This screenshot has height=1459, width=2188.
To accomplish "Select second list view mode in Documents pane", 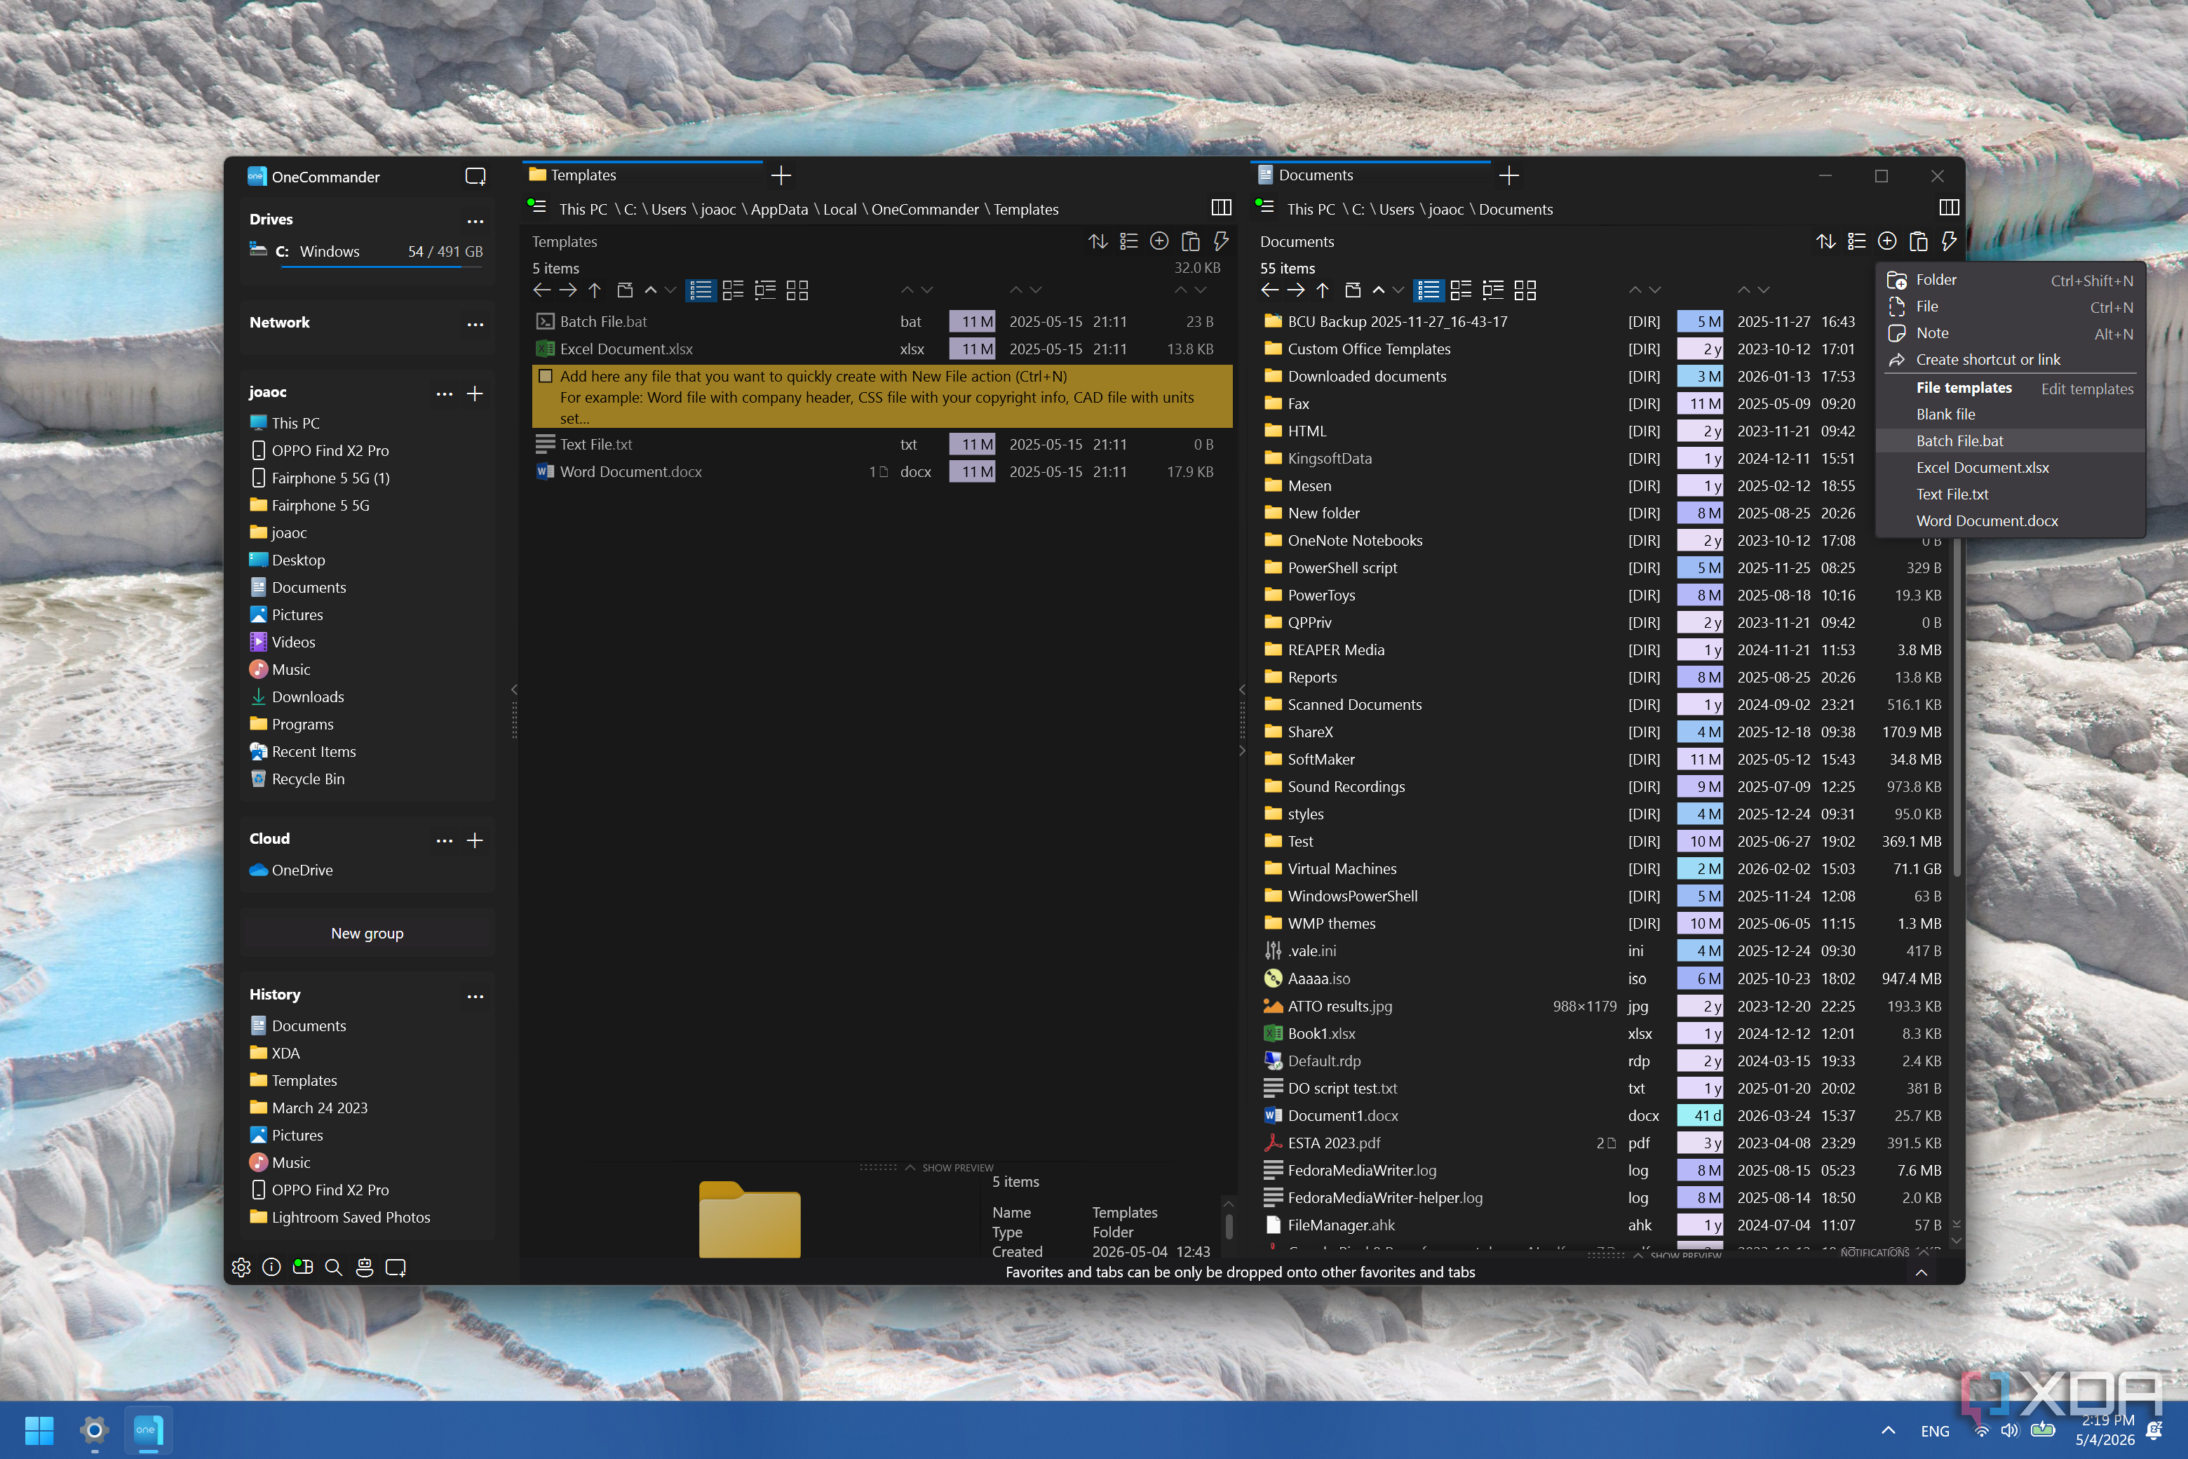I will 1461,290.
